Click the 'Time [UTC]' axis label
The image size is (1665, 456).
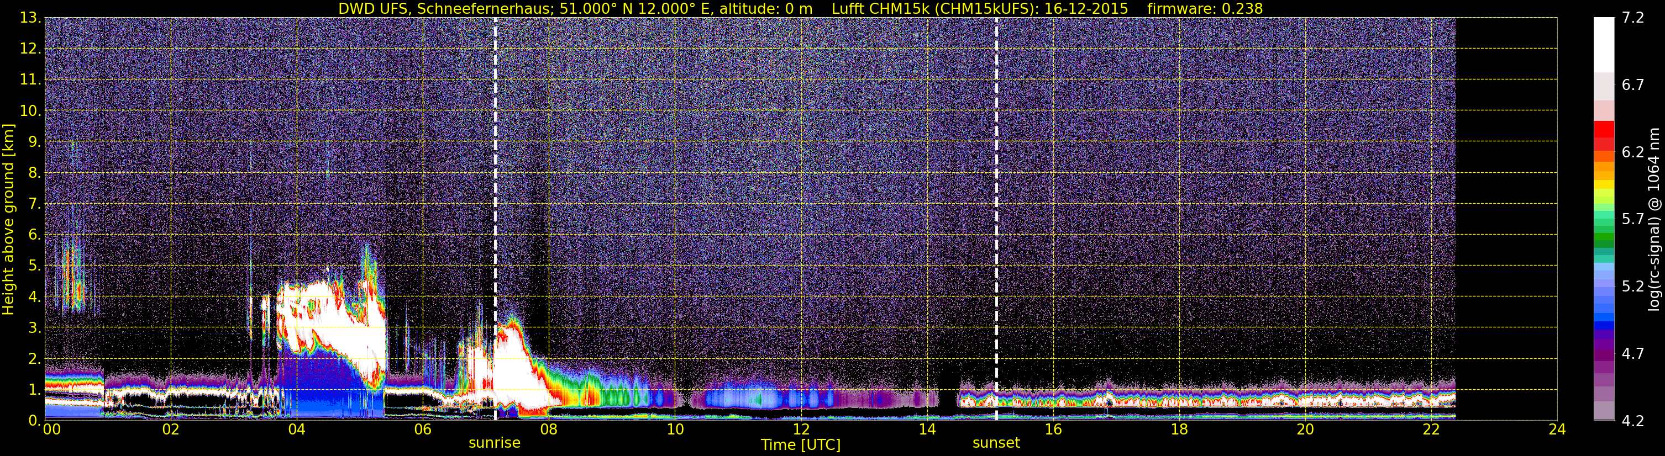[801, 445]
